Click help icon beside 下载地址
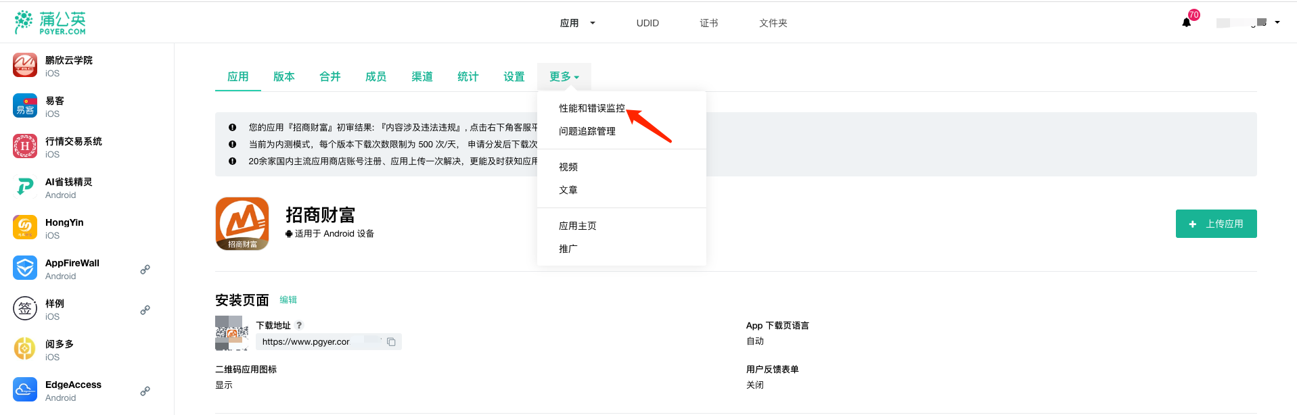The height and width of the screenshot is (415, 1297). (299, 325)
